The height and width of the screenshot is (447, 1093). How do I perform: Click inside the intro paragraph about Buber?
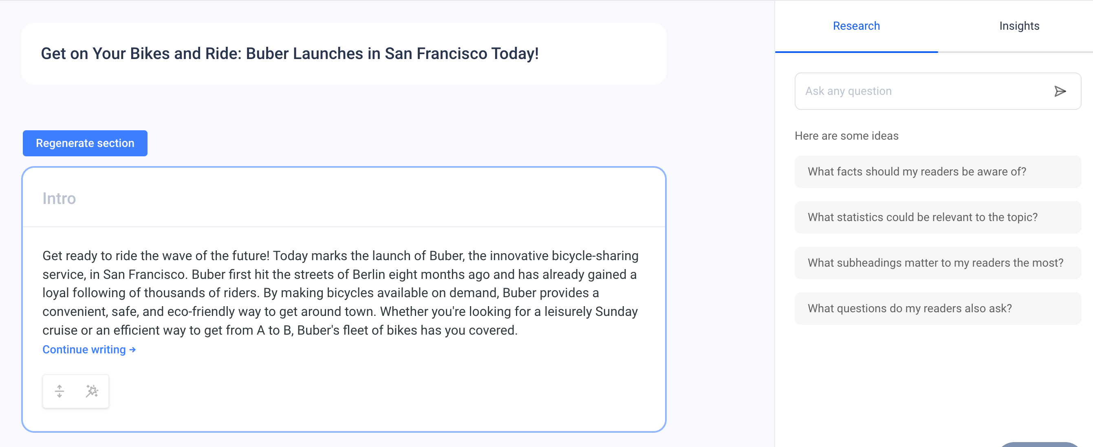(340, 293)
